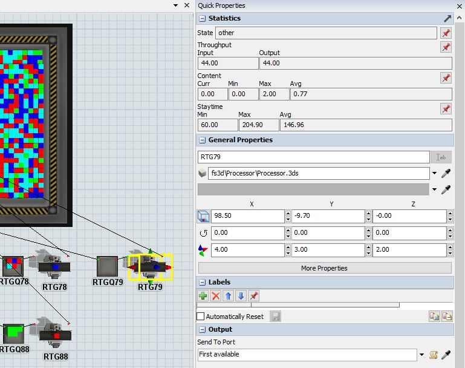The height and width of the screenshot is (368, 465).
Task: Decrease the Y position stepper
Action: pos(368,220)
